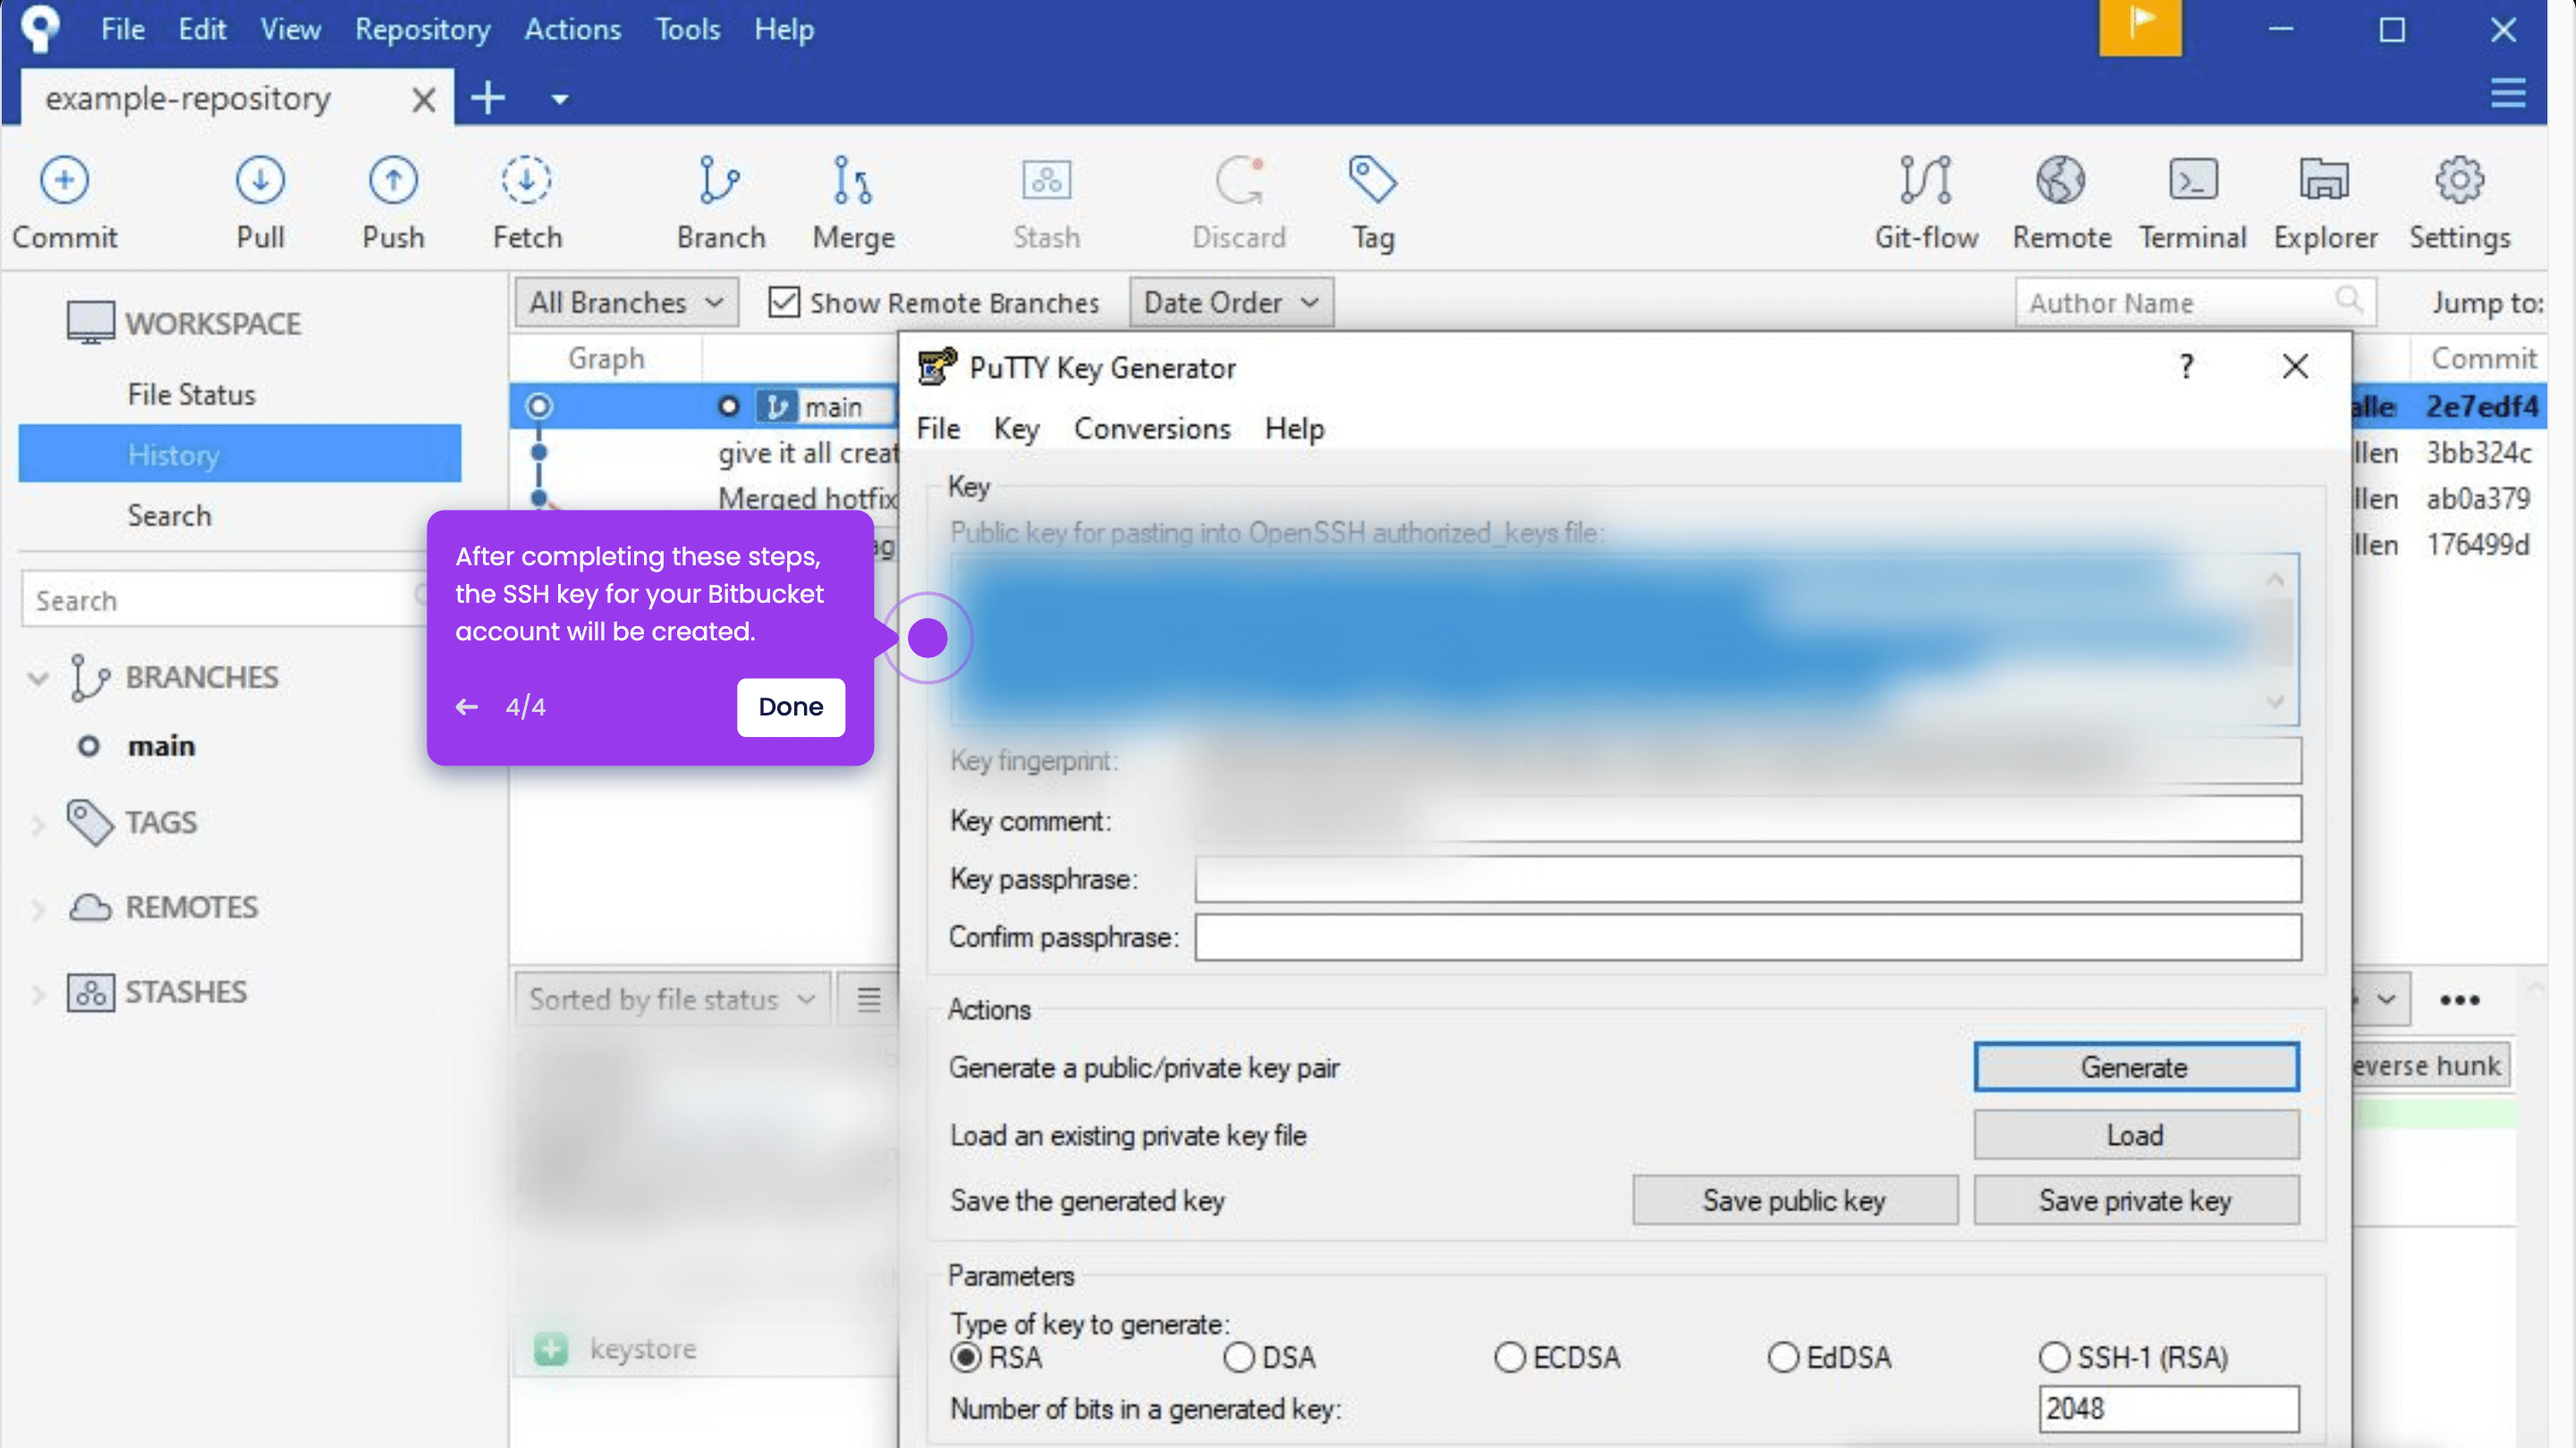Click the keystore file plus icon
This screenshot has height=1448, width=2576.
[x=550, y=1348]
